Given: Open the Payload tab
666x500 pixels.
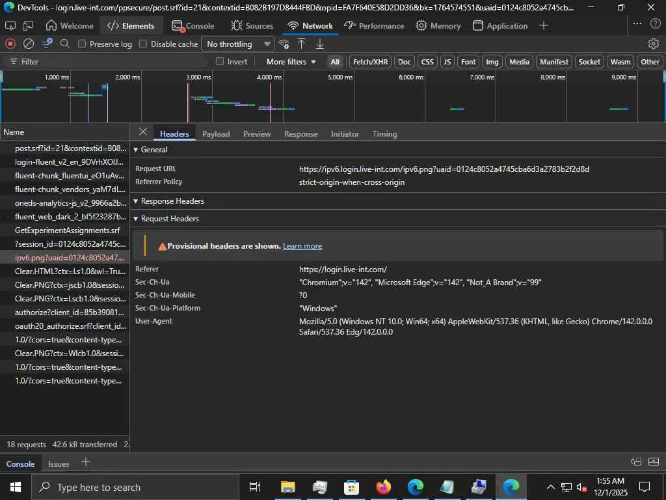Looking at the screenshot, I should point(216,134).
